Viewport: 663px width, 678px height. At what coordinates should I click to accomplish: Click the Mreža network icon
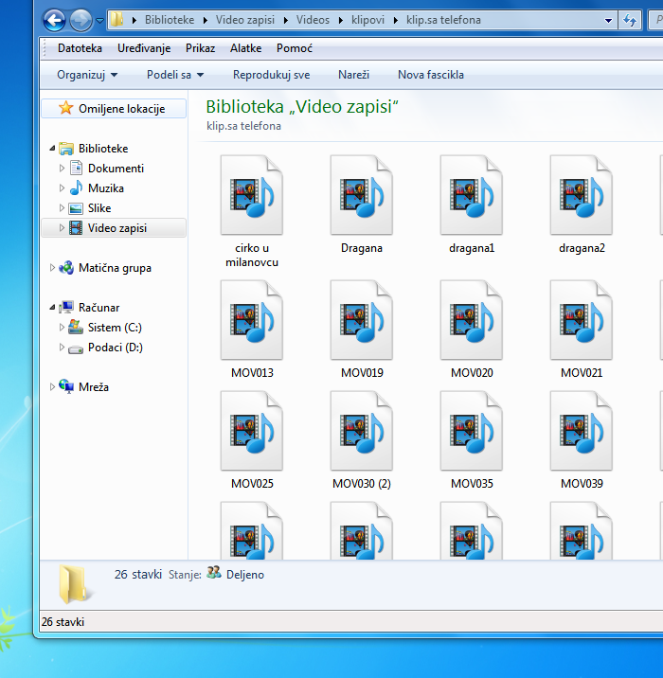coord(66,386)
